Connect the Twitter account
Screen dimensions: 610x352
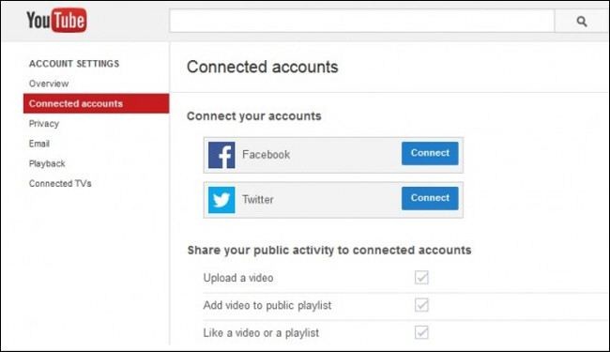[430, 198]
